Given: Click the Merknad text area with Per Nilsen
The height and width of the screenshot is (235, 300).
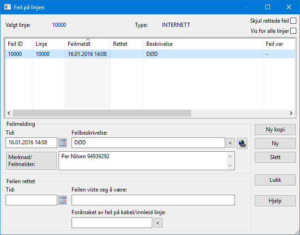Looking at the screenshot, I should click(x=143, y=161).
